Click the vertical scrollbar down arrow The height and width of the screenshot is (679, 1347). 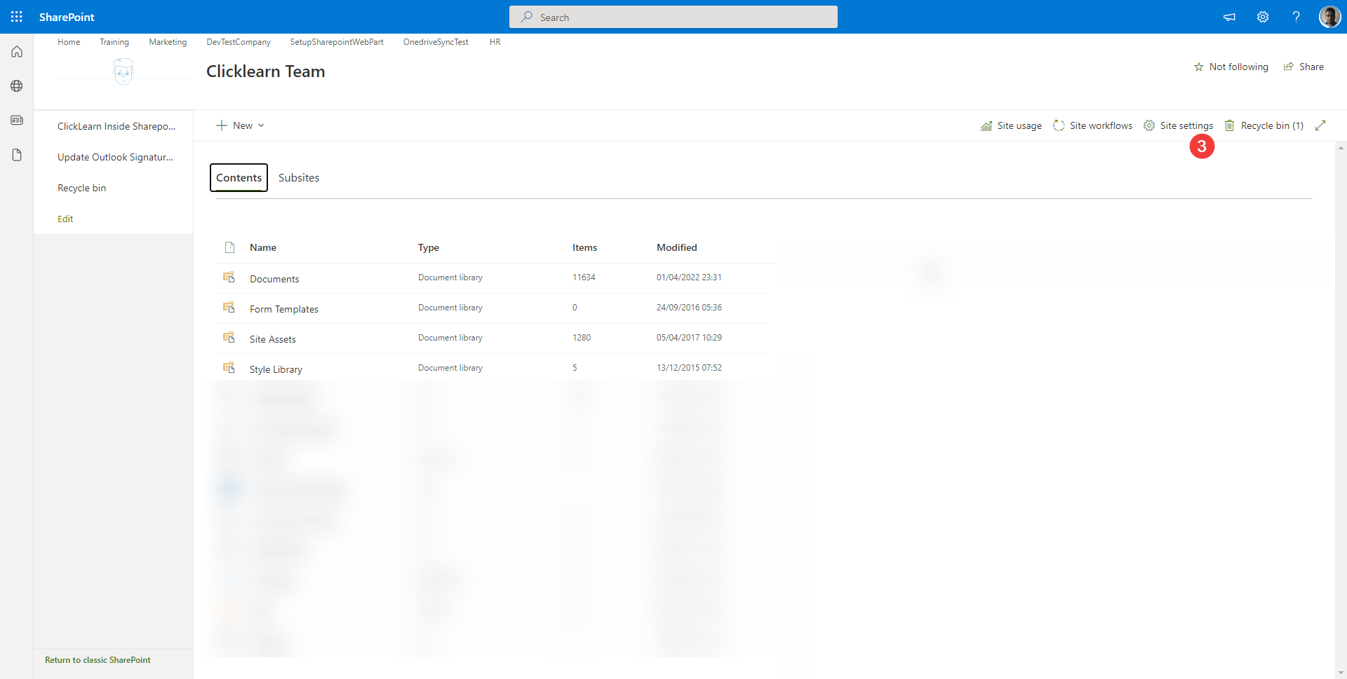tap(1341, 673)
